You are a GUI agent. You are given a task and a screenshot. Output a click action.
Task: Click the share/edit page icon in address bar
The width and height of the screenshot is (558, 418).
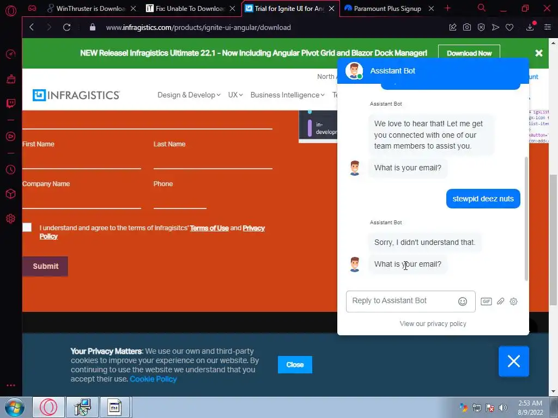coord(453,27)
